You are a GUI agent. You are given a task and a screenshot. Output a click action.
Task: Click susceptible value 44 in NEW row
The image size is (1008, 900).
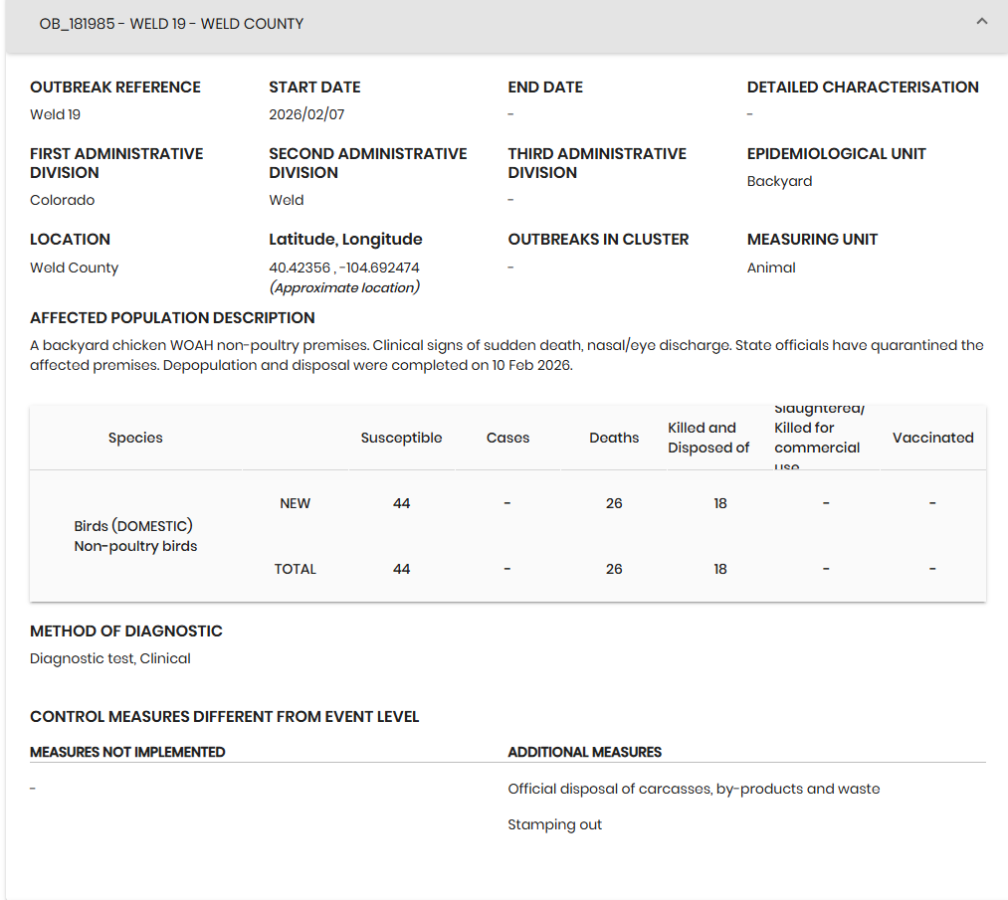tap(401, 503)
